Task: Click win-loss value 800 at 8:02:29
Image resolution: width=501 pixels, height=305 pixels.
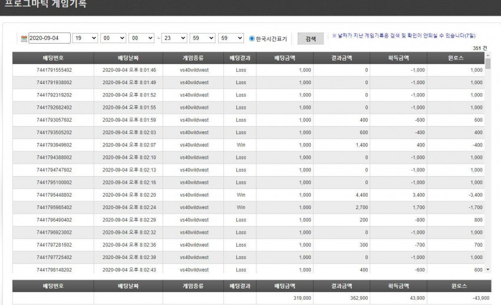Action: (x=479, y=220)
